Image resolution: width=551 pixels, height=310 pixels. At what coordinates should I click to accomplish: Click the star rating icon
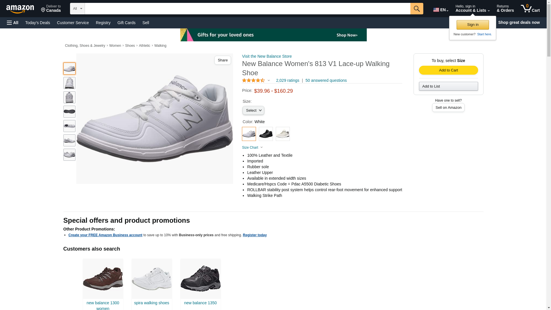tap(253, 81)
